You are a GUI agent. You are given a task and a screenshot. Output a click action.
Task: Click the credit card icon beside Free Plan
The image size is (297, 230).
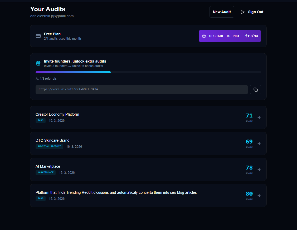tap(38, 36)
